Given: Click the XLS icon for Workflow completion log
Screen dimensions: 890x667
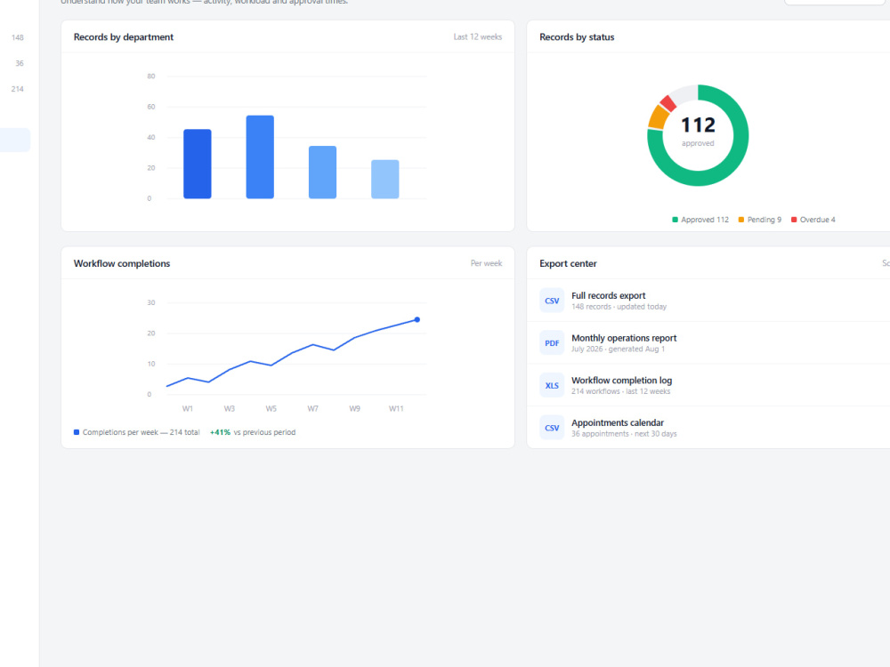Looking at the screenshot, I should 552,386.
